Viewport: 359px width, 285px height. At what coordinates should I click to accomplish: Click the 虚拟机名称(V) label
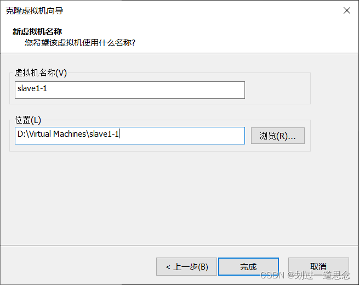click(41, 72)
